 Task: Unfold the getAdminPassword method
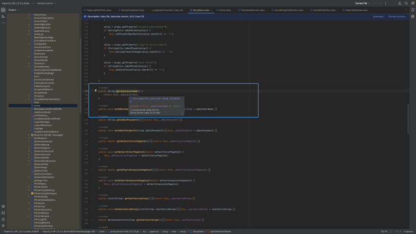pos(92,120)
